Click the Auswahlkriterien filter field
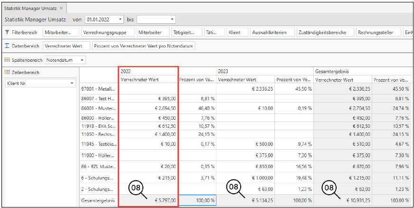The height and width of the screenshot is (208, 414). click(269, 32)
